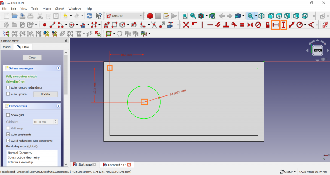Click the red macro record button

click(x=150, y=16)
